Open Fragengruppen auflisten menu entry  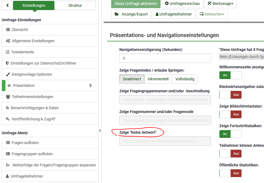32,154
